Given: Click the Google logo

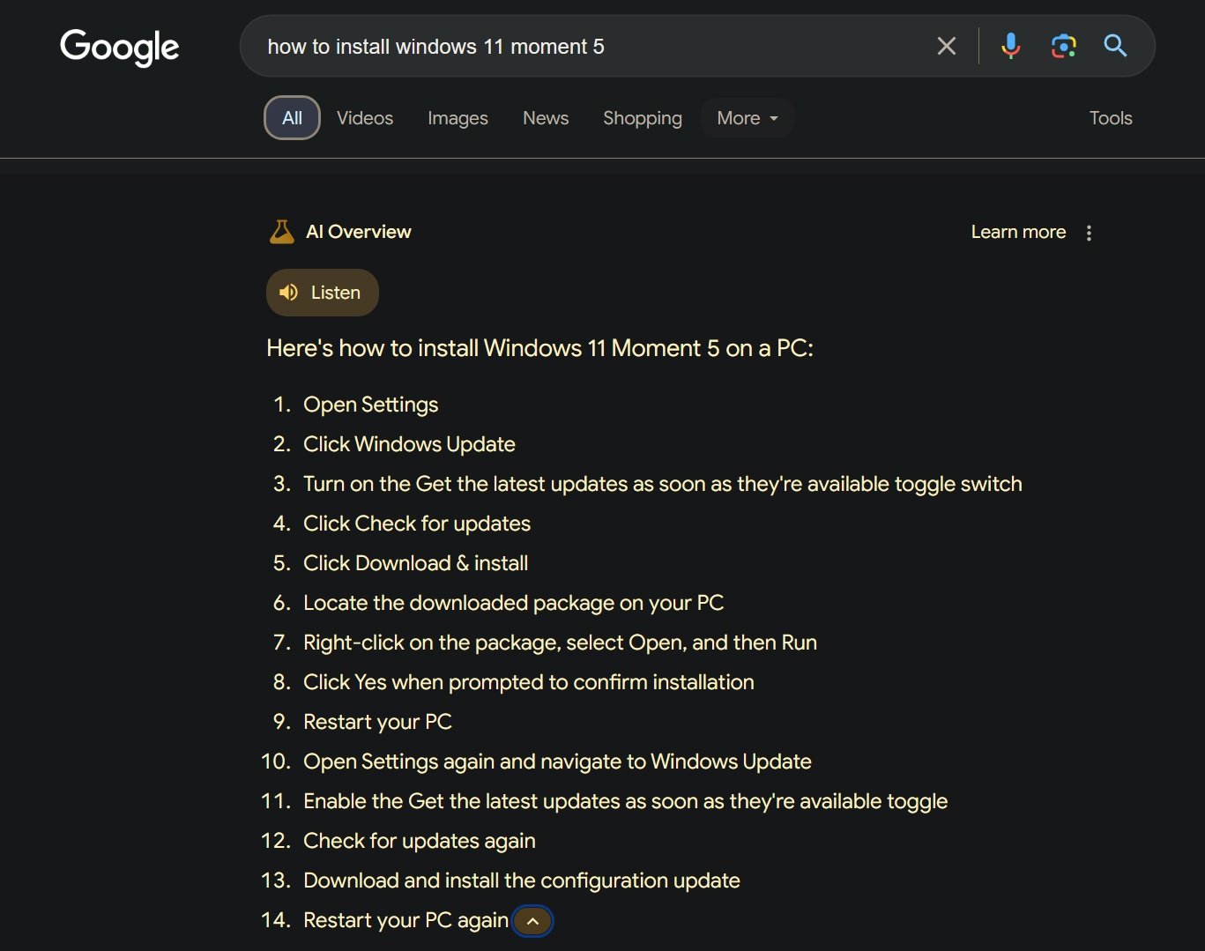Looking at the screenshot, I should [119, 47].
